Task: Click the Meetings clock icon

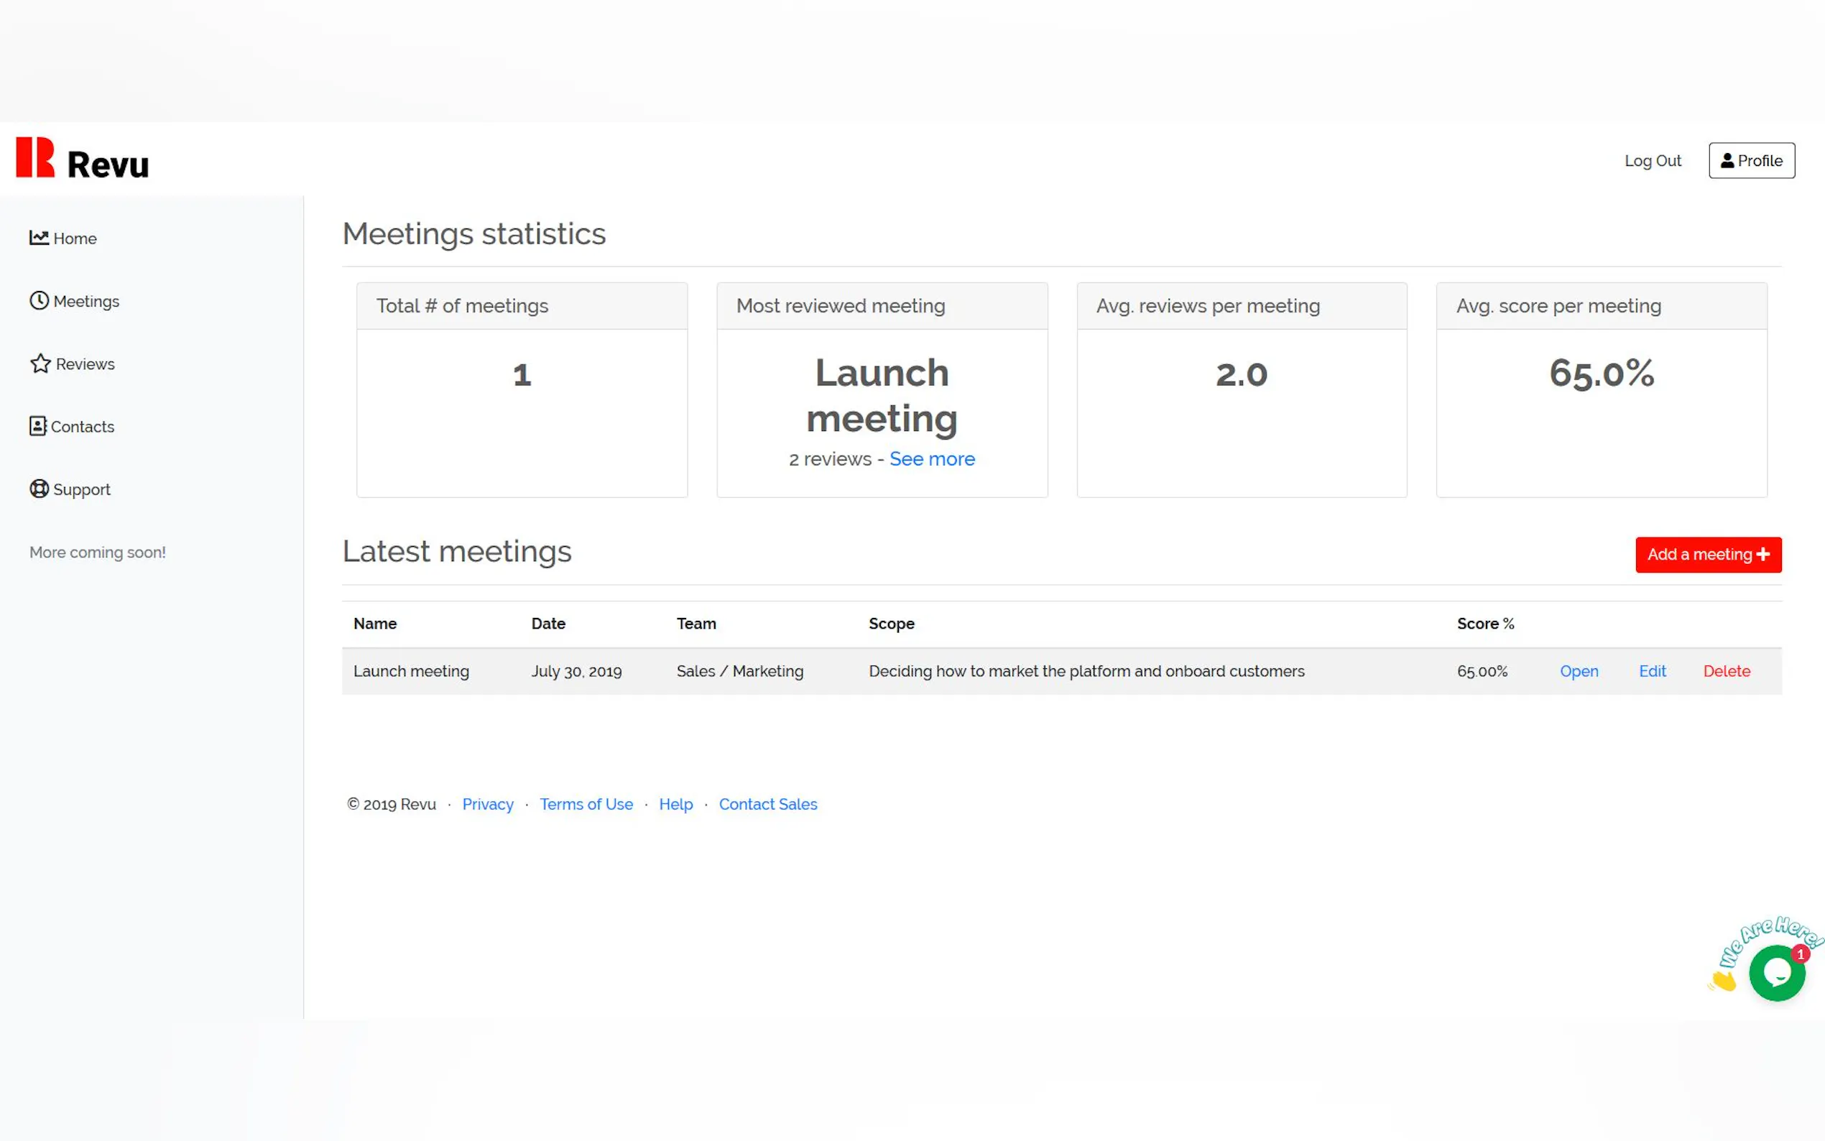Action: click(x=40, y=300)
